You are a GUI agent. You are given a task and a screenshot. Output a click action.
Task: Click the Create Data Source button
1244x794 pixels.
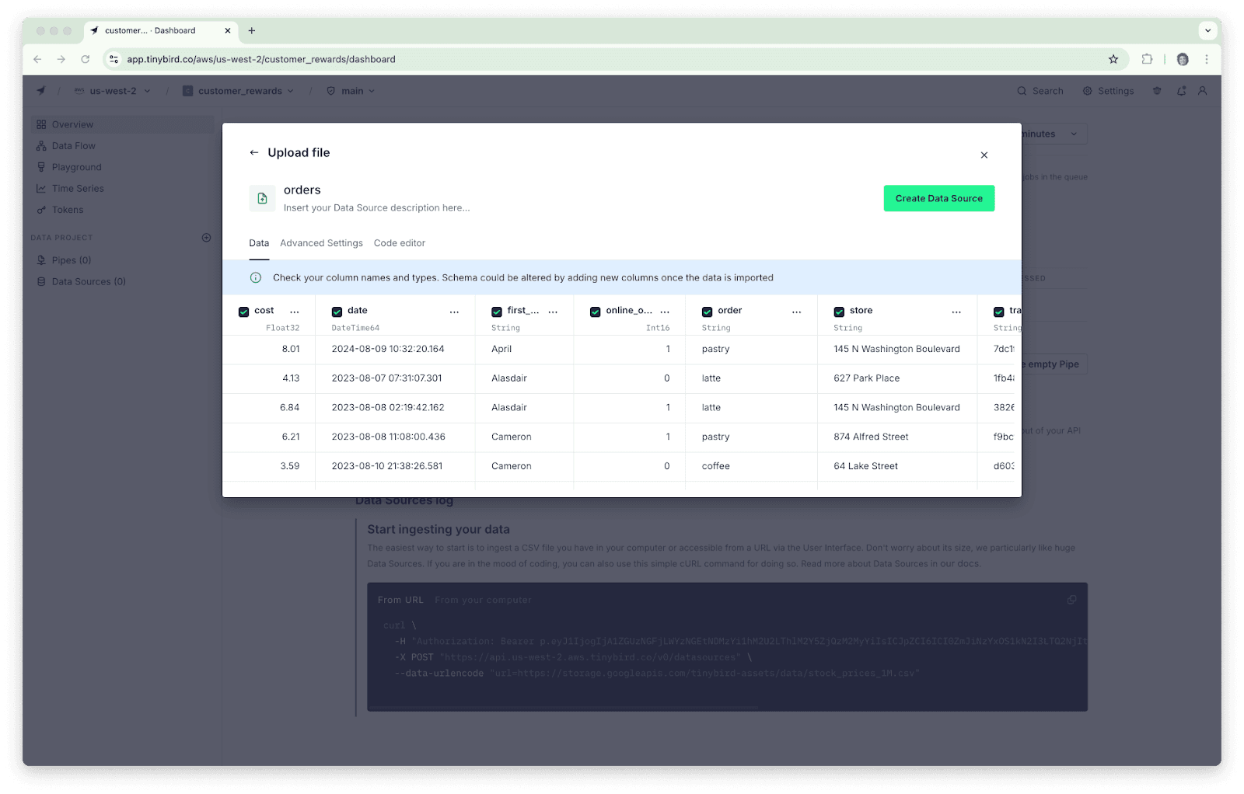coord(939,198)
